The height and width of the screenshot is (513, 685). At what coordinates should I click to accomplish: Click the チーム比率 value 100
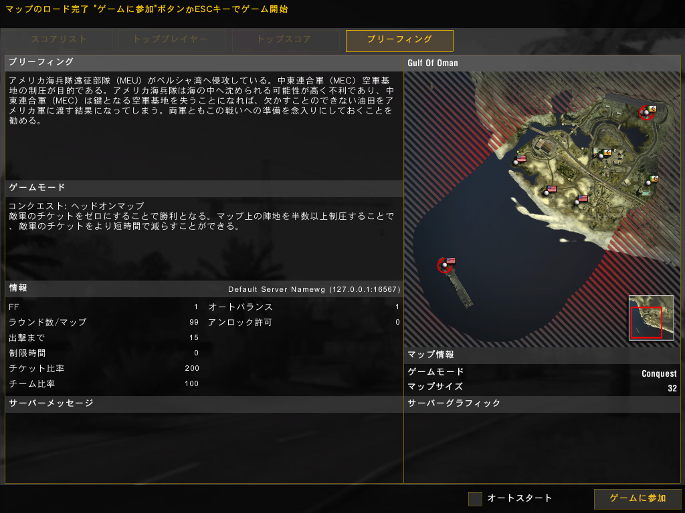192,383
